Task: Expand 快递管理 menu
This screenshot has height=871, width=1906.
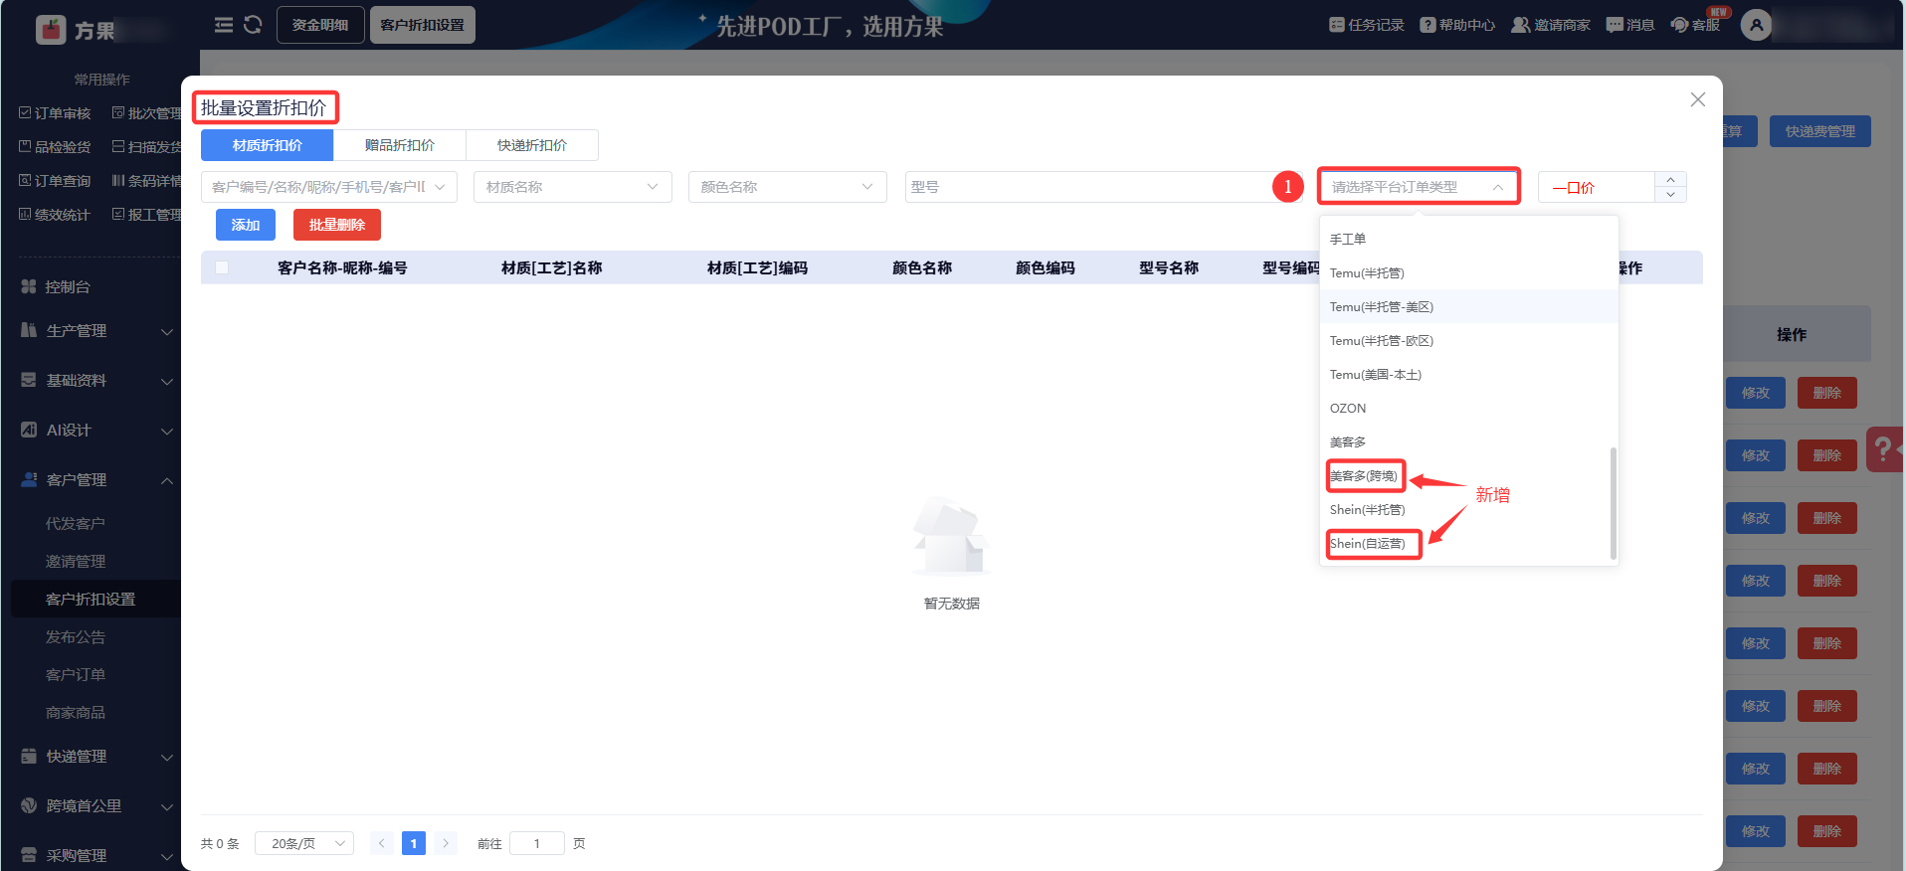Action: point(96,756)
